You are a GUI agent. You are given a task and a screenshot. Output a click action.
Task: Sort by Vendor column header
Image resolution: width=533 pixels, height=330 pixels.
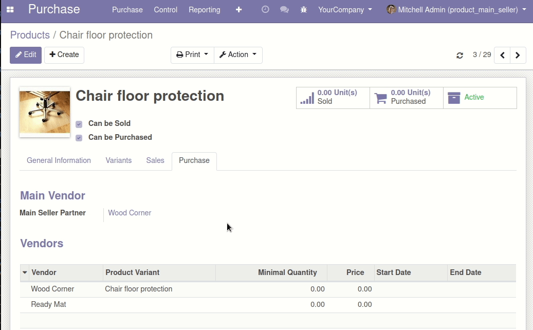[x=66, y=272]
